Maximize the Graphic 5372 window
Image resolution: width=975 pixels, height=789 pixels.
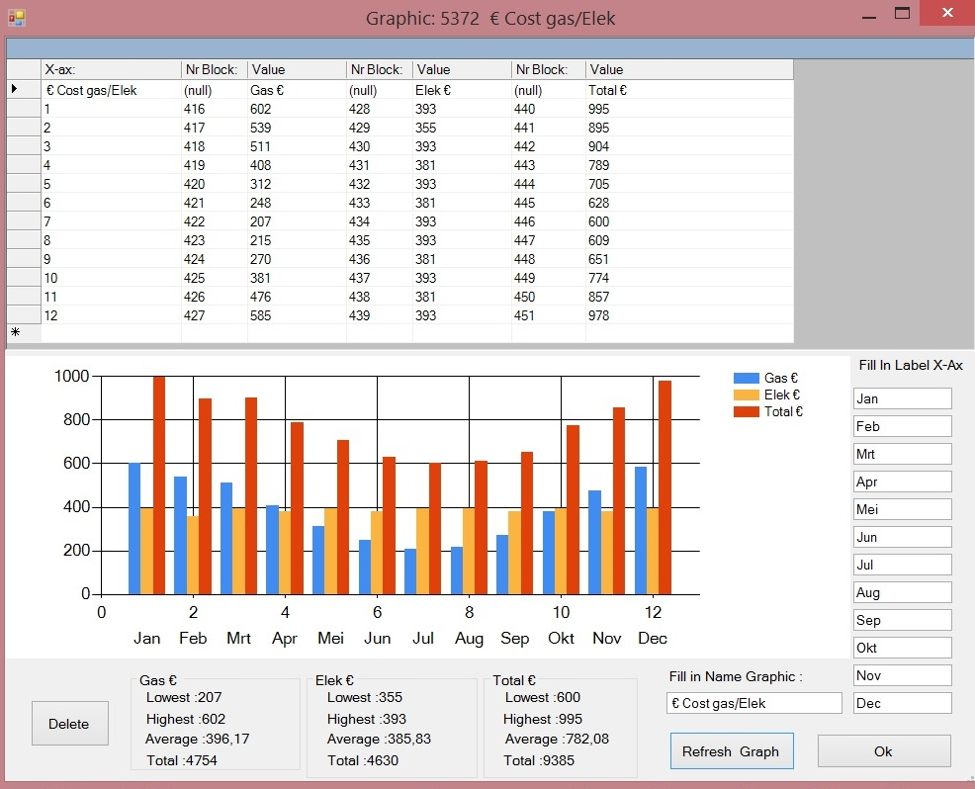(x=902, y=14)
